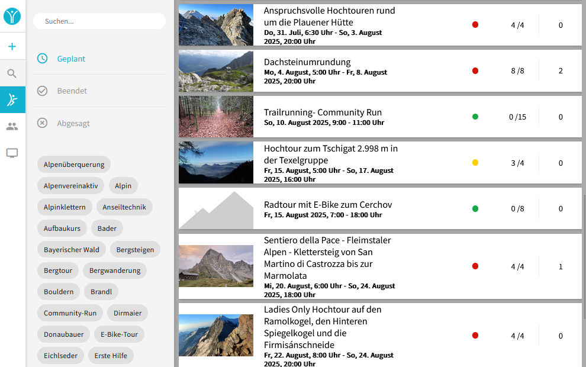Choose the Brandl tag
The height and width of the screenshot is (367, 586).
[101, 291]
